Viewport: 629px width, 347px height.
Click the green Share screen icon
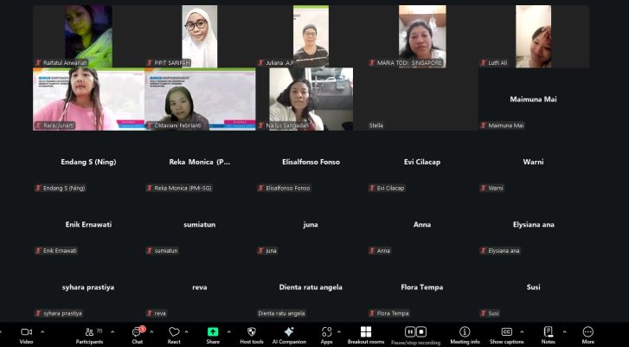click(x=213, y=332)
